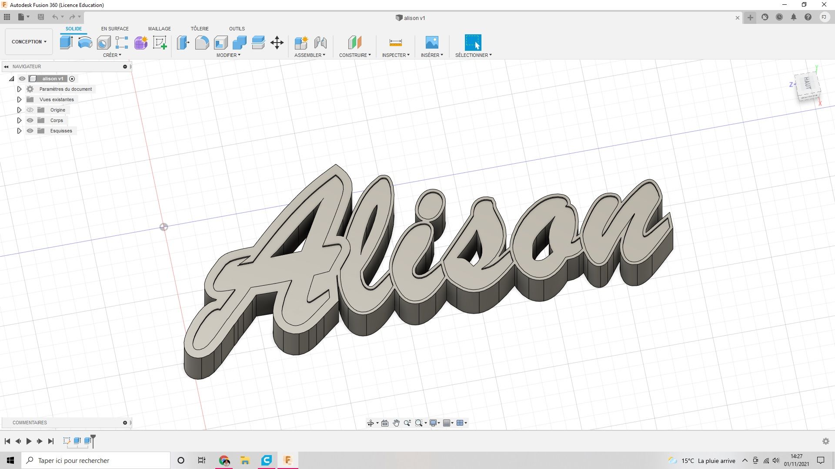The image size is (835, 469).
Task: Expand the Corps tree item
Action: [19, 120]
